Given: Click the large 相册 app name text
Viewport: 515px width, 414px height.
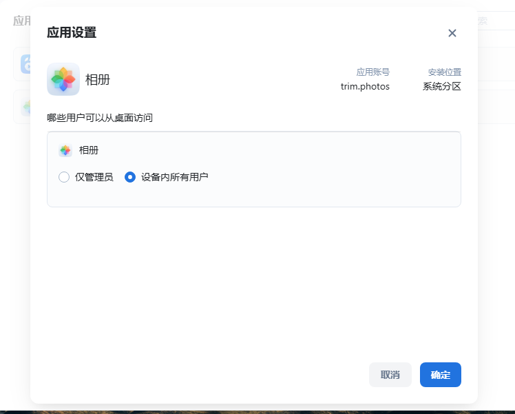Looking at the screenshot, I should [x=98, y=79].
